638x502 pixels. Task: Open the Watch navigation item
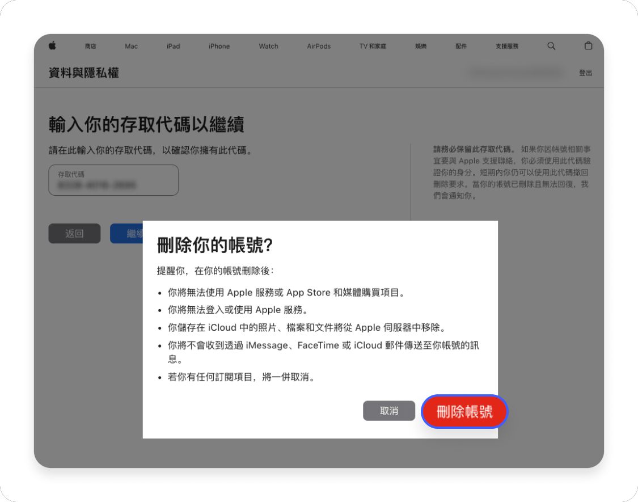(269, 46)
